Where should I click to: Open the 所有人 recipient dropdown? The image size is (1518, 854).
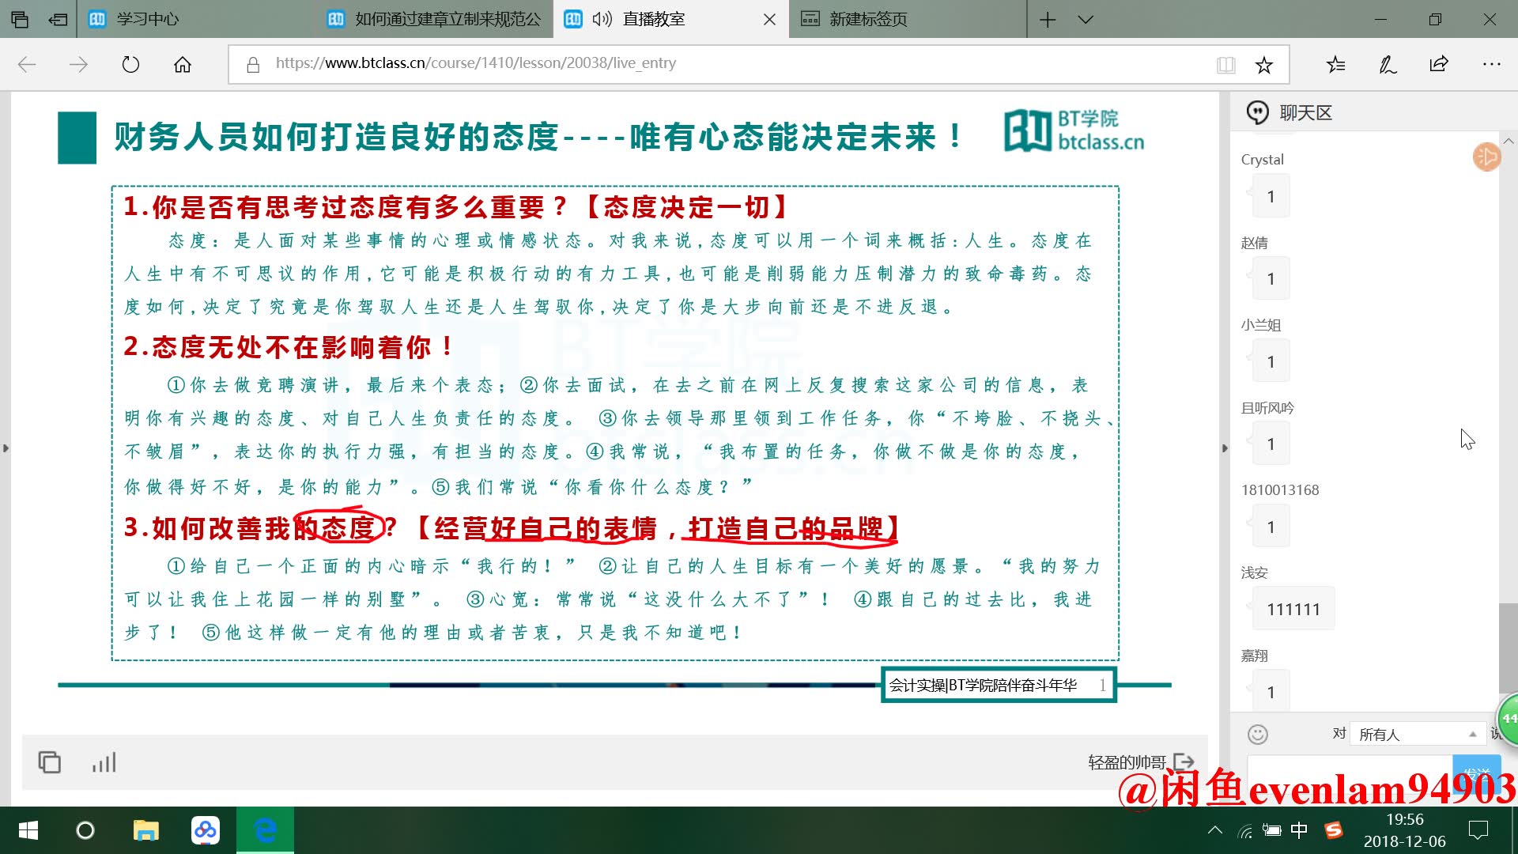pyautogui.click(x=1418, y=734)
